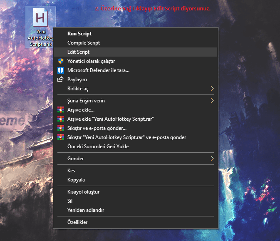
Task: Choose Sil to delete the file
Action: [136, 201]
